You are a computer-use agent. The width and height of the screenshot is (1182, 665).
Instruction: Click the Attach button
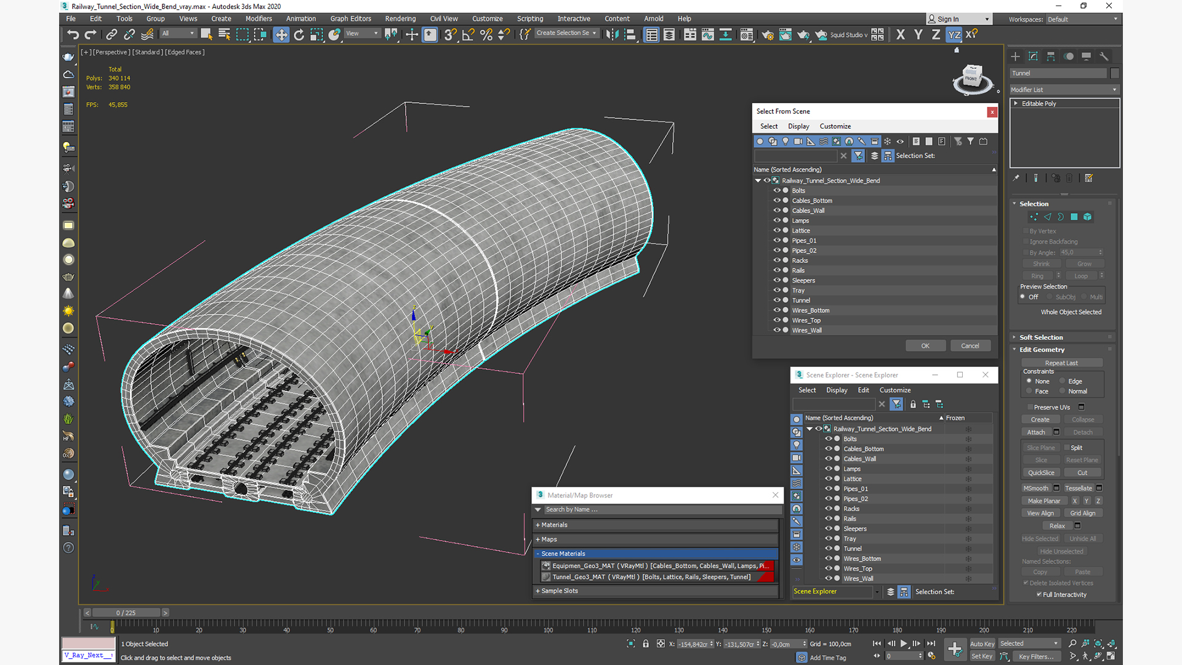(1035, 432)
